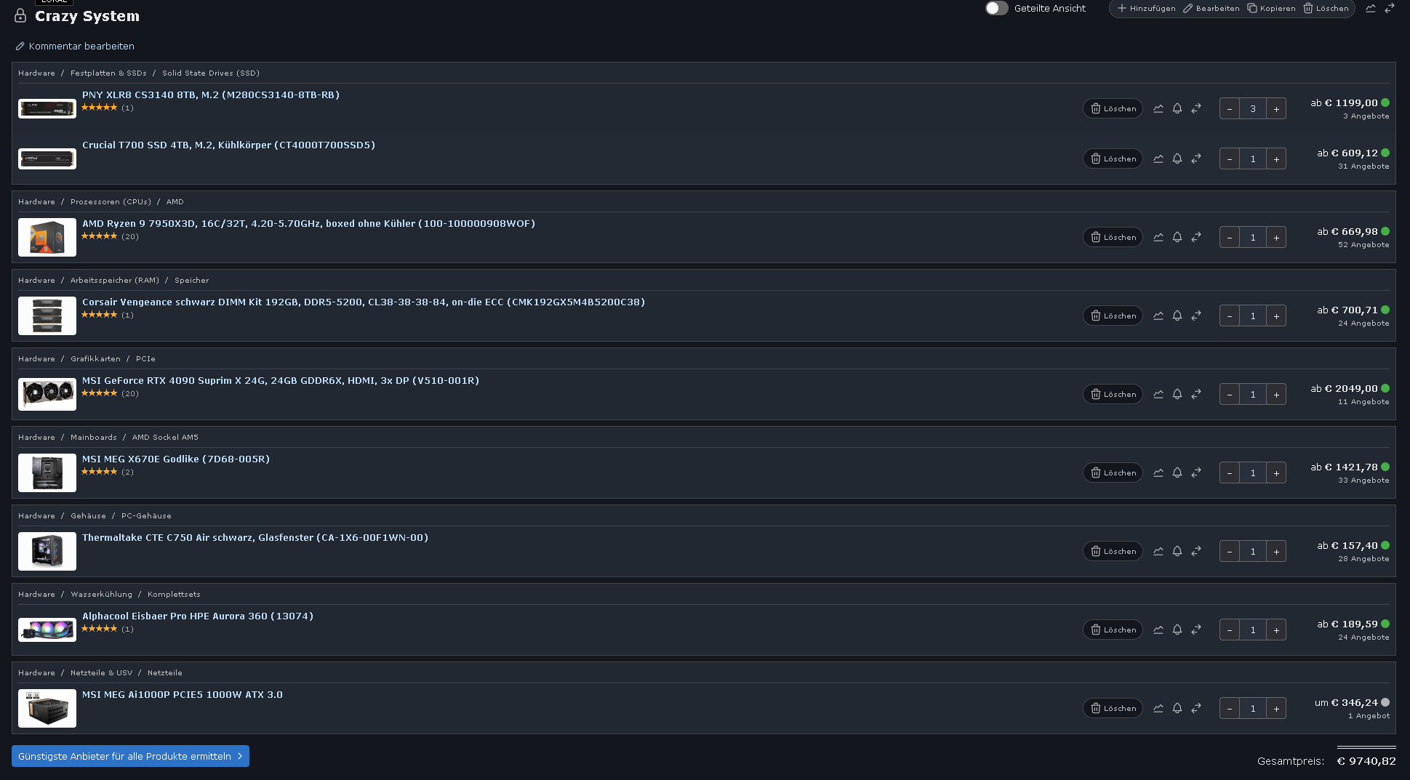Open AMD Sockel AM5 breadcrumb

pyautogui.click(x=165, y=437)
